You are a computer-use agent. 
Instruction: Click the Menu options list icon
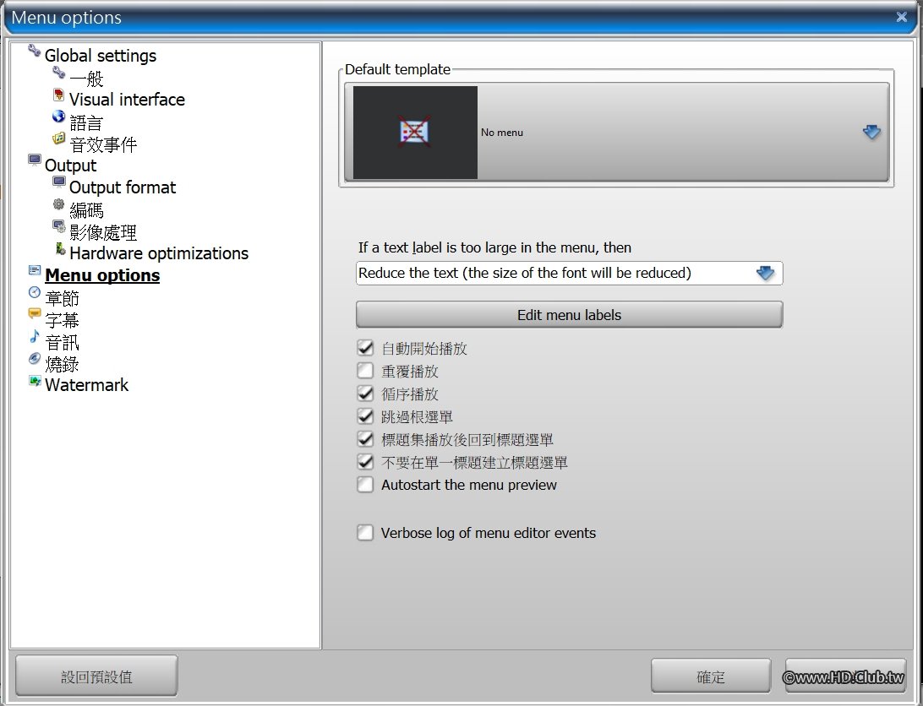35,270
